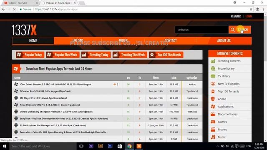Browse the Movies category
The height and width of the screenshot is (150, 267).
(x=222, y=130)
